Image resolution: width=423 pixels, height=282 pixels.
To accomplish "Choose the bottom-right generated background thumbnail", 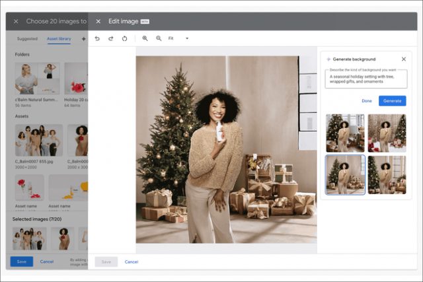I will tap(387, 174).
